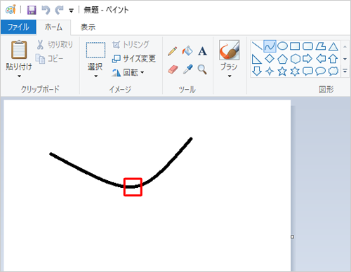351x272 pixels.
Task: Expand the shapes gallery more arrow
Action: pos(345,71)
